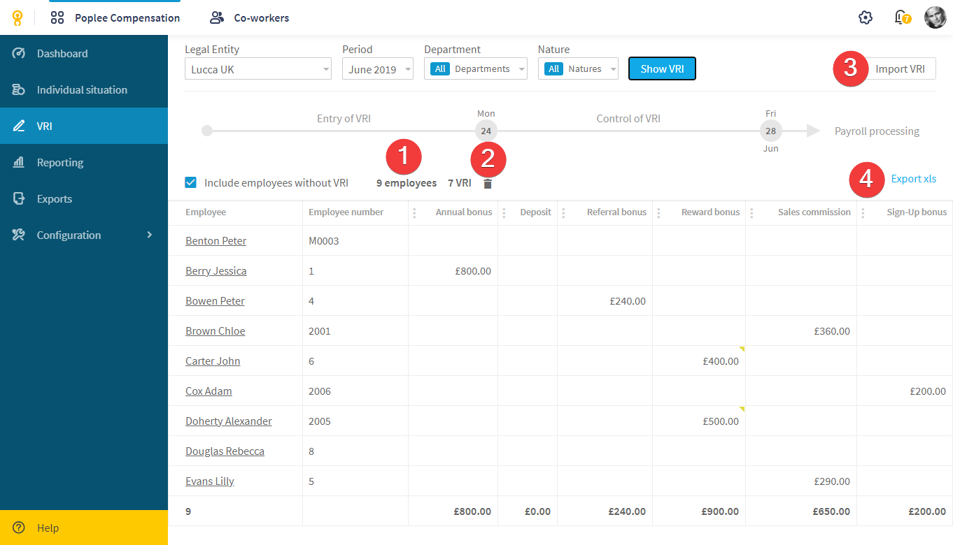Viewport: 953px width, 545px height.
Task: Delete VRI using the trash icon
Action: point(488,184)
